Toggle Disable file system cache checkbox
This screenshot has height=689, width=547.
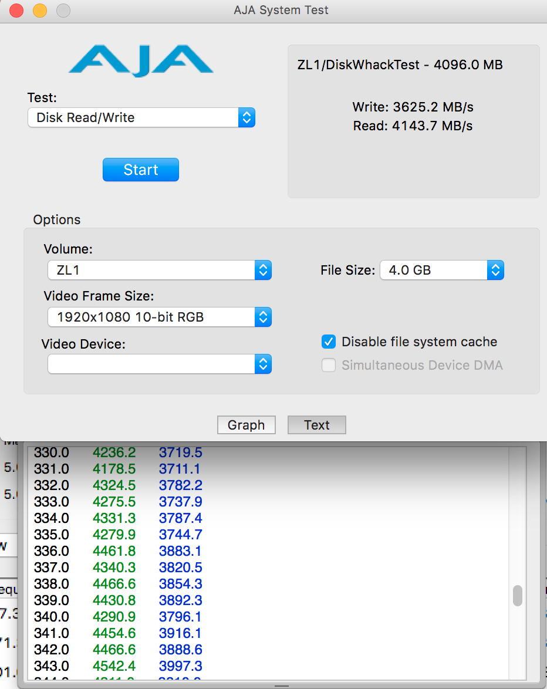click(x=329, y=342)
